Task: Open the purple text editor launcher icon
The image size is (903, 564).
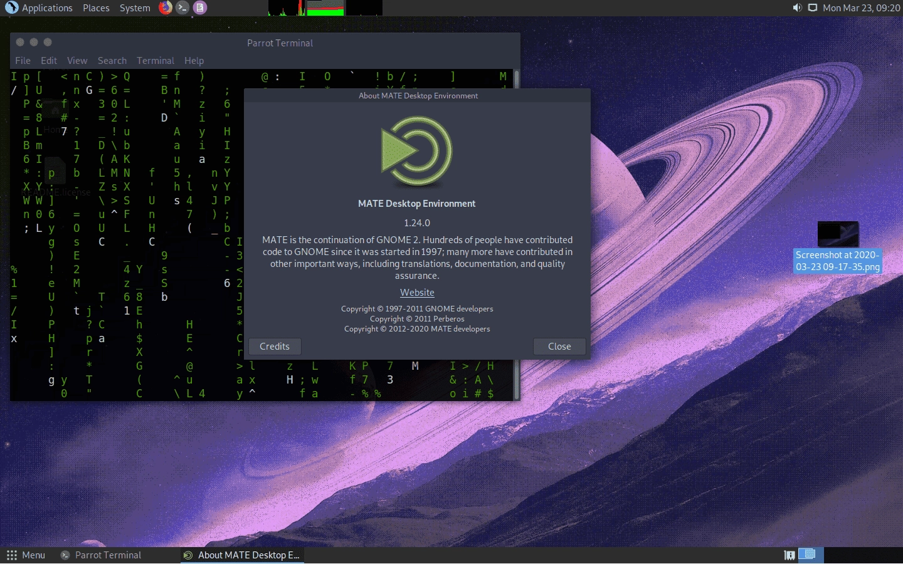Action: pyautogui.click(x=199, y=8)
